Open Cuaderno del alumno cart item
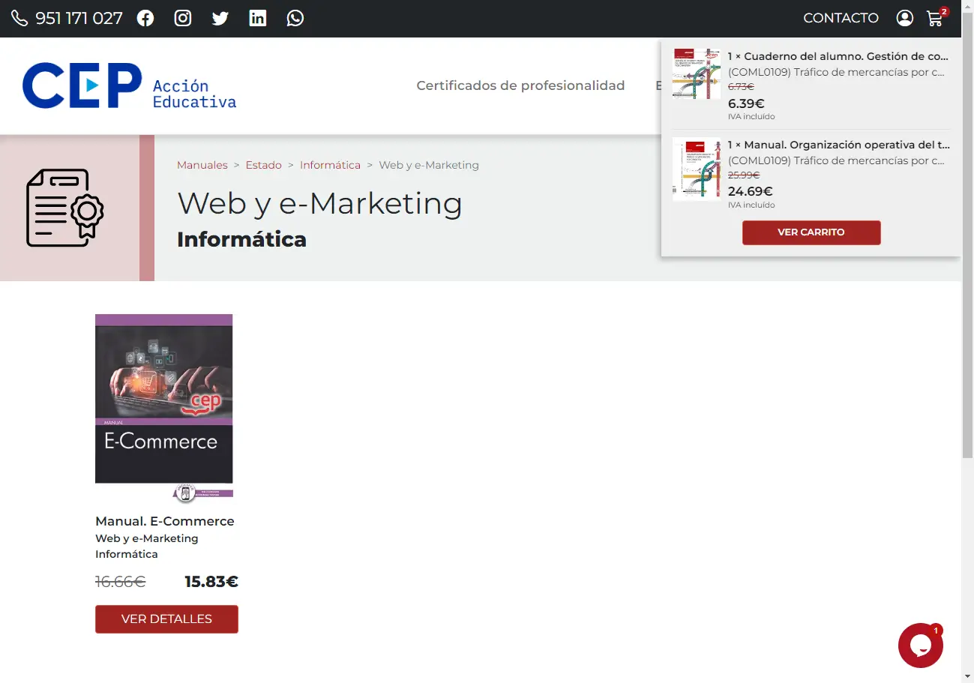Screen dimensions: 974x683 tap(838, 56)
